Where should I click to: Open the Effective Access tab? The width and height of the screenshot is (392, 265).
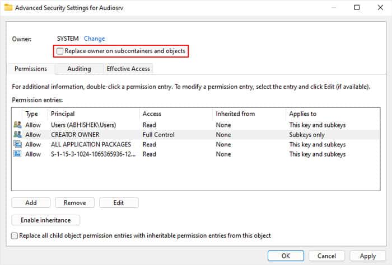coord(128,69)
